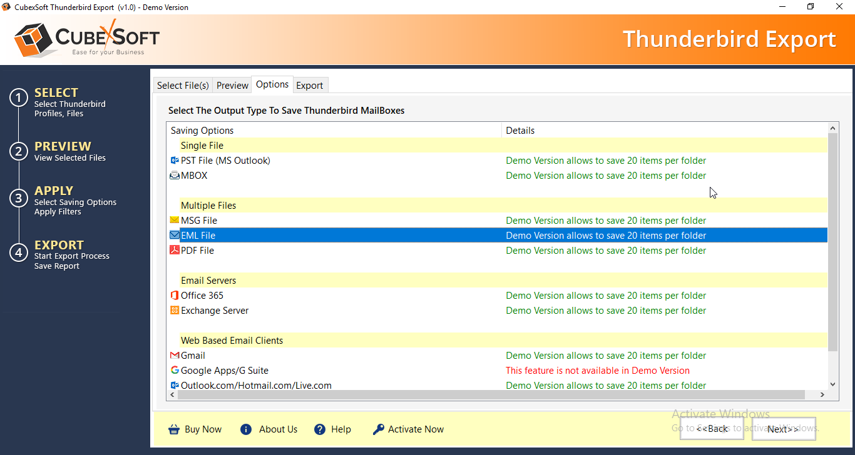
Task: Click the Back button
Action: (x=712, y=429)
